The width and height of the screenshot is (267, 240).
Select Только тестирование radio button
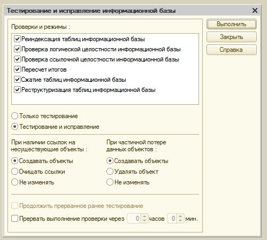(x=14, y=116)
